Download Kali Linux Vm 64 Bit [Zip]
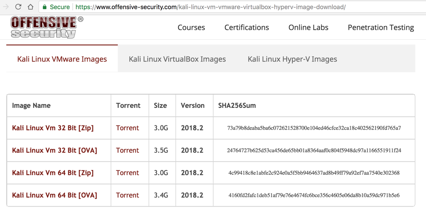Screen dimensions: 426x217 tap(53, 173)
